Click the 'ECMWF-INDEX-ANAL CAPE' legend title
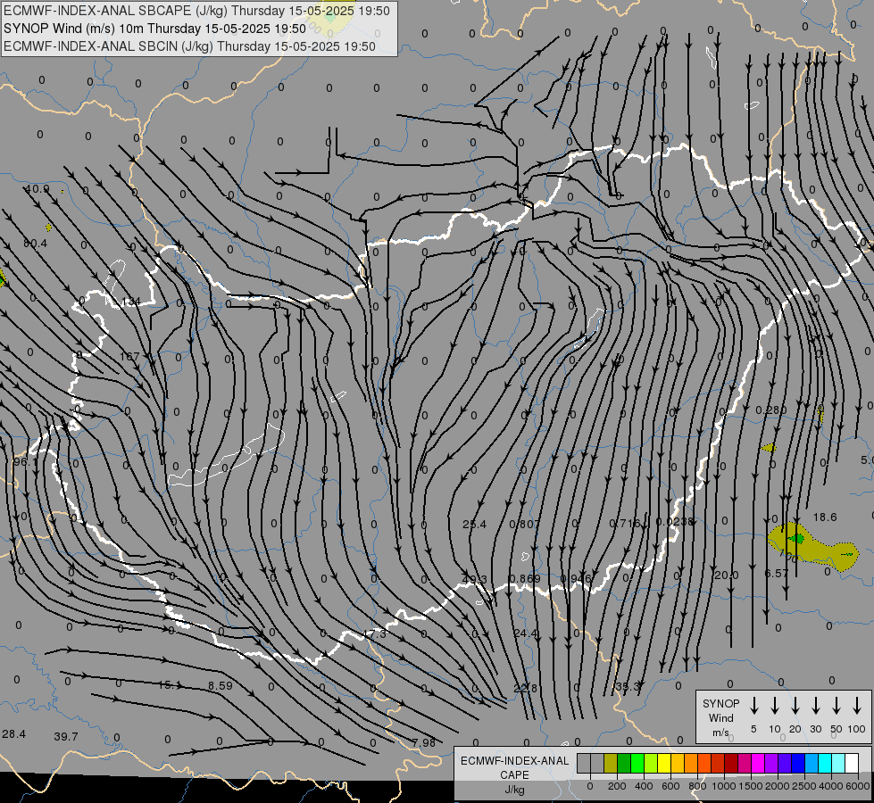The width and height of the screenshot is (874, 803). (514, 767)
